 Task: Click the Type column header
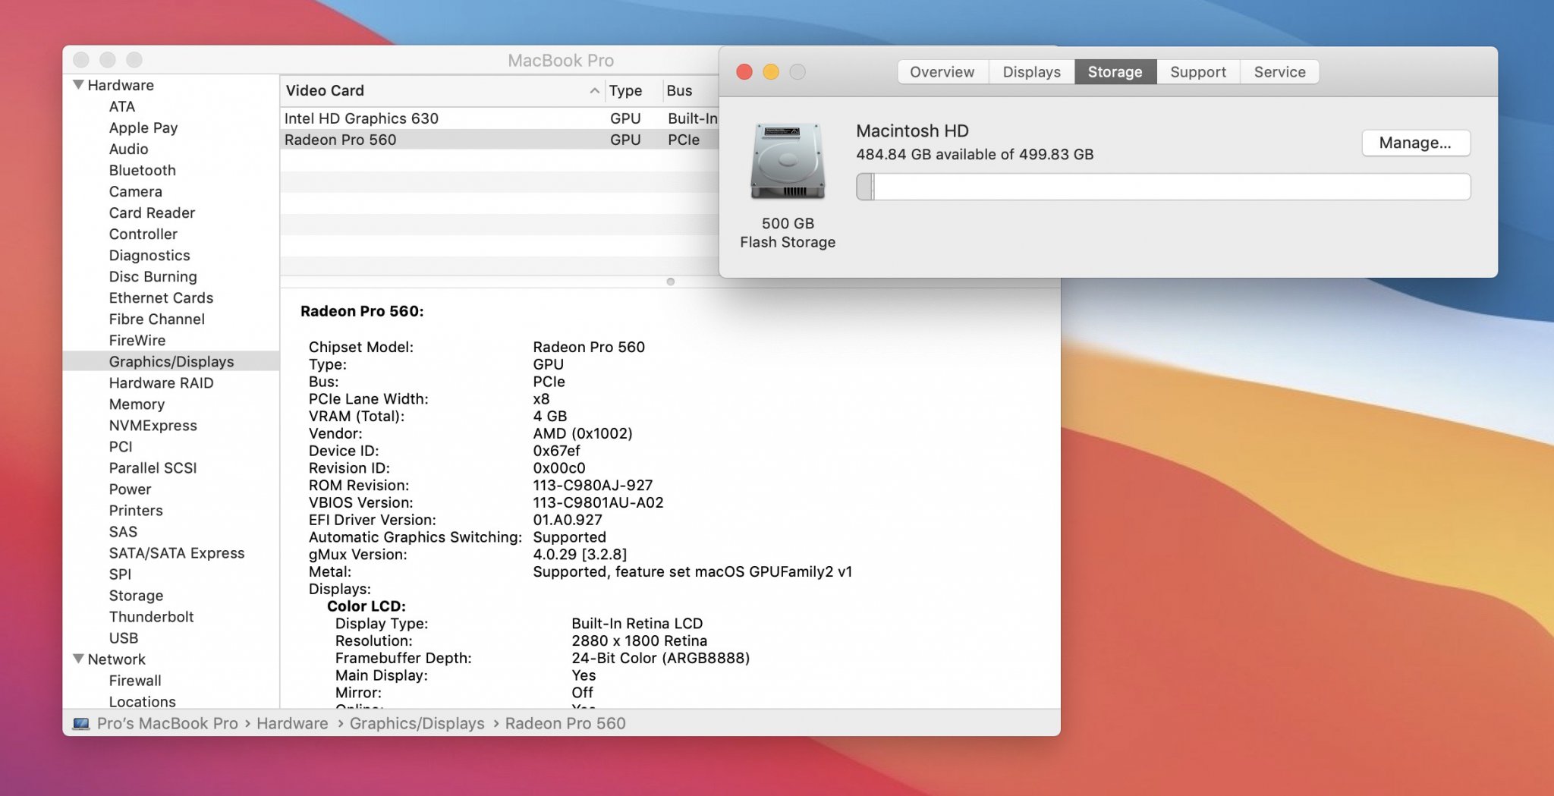pos(634,90)
